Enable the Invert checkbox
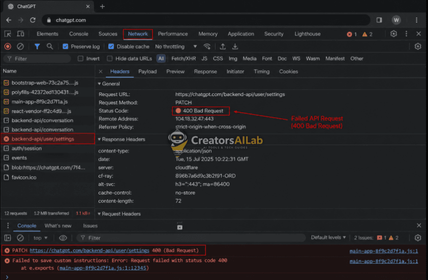The width and height of the screenshot is (428, 280). coord(80,58)
